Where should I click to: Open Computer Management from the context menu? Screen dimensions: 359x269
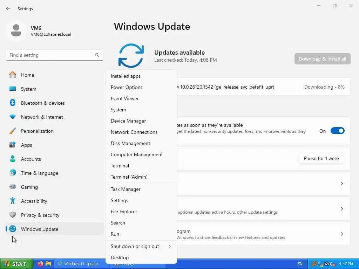tap(141, 154)
